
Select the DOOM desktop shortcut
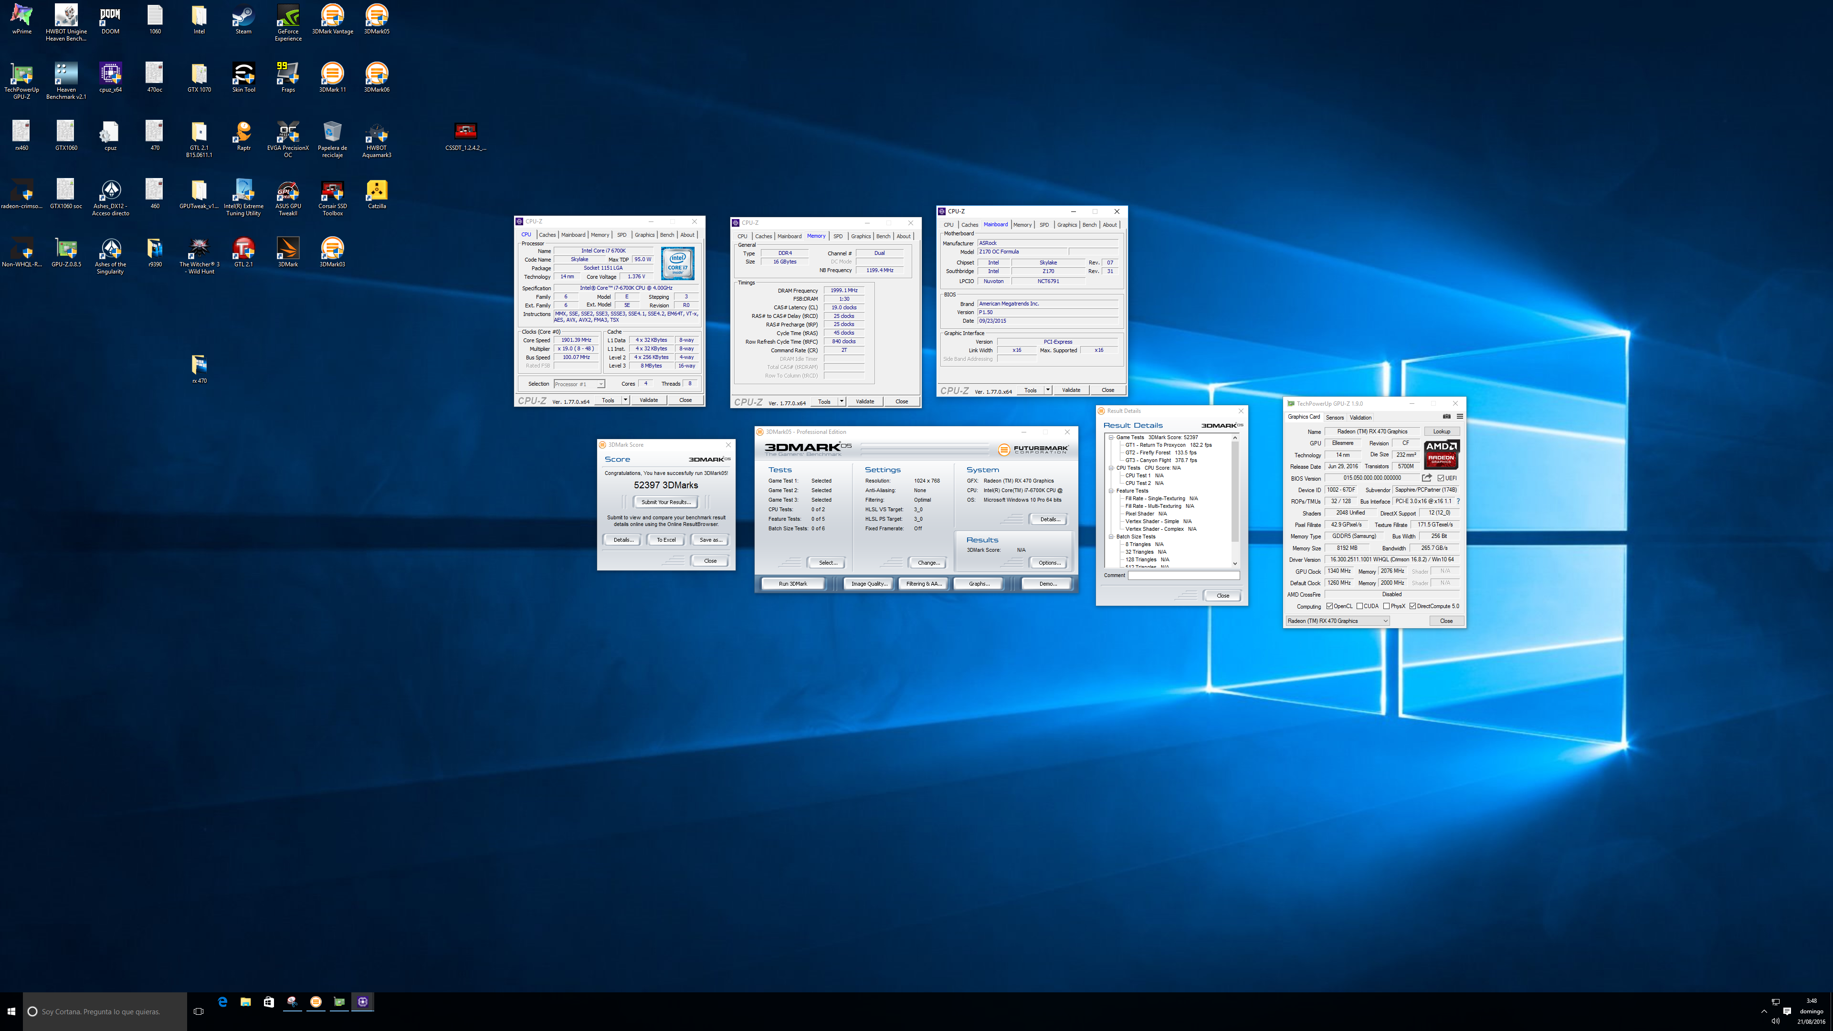coord(110,20)
